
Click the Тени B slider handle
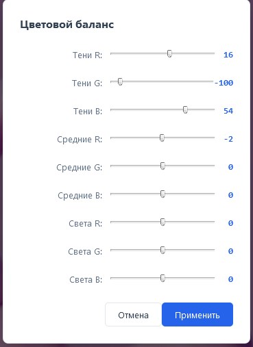point(185,110)
